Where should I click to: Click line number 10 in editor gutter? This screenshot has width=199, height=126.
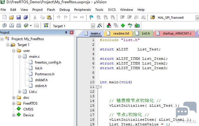[92, 82]
